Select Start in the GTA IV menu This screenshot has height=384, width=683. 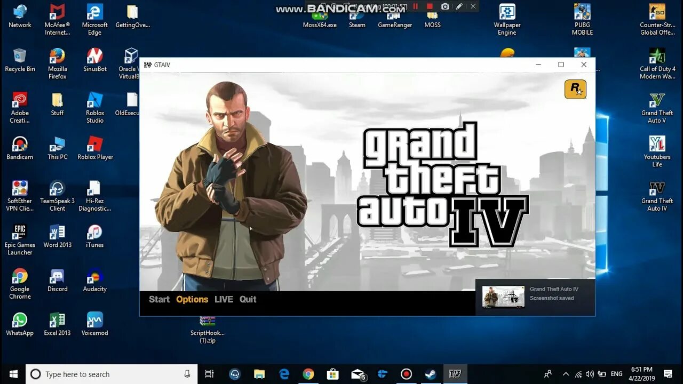coord(159,299)
